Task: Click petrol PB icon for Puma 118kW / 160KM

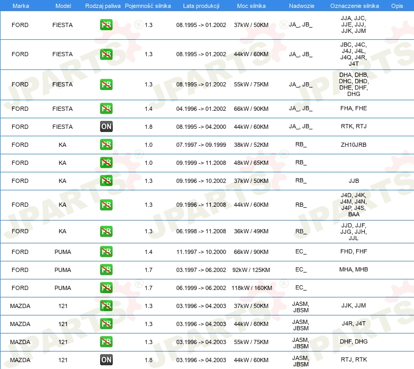Action: pyautogui.click(x=106, y=288)
